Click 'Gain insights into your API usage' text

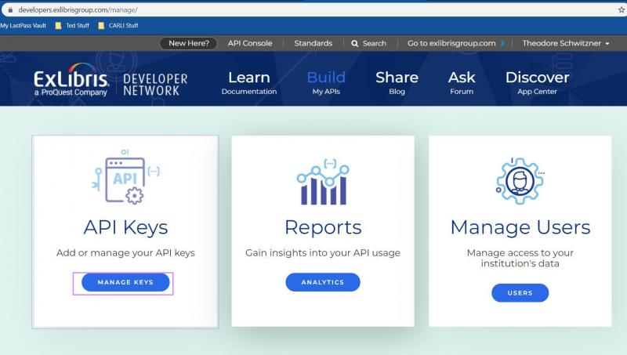coord(323,252)
